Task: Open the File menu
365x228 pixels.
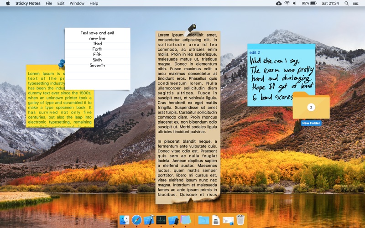Action: pos(49,3)
